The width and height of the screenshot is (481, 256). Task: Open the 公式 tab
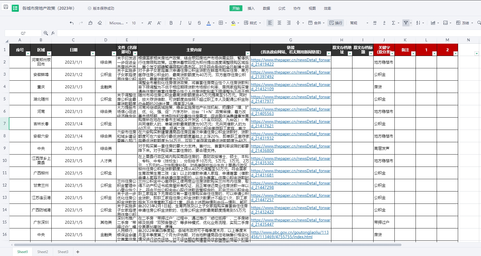click(282, 8)
